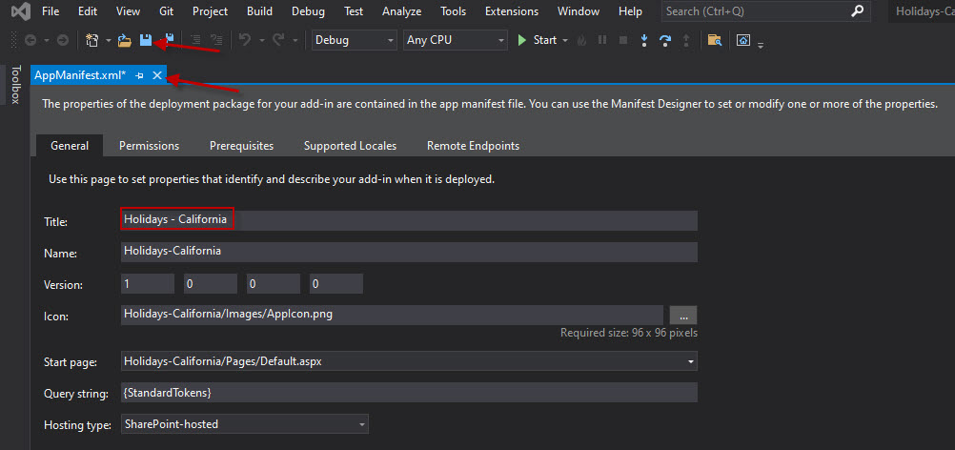Open the Toolbox side panel
The width and height of the screenshot is (955, 450).
tap(16, 85)
